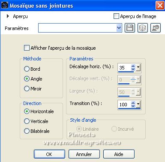Click the reset to default icon
The height and width of the screenshot is (162, 165).
[156, 28]
